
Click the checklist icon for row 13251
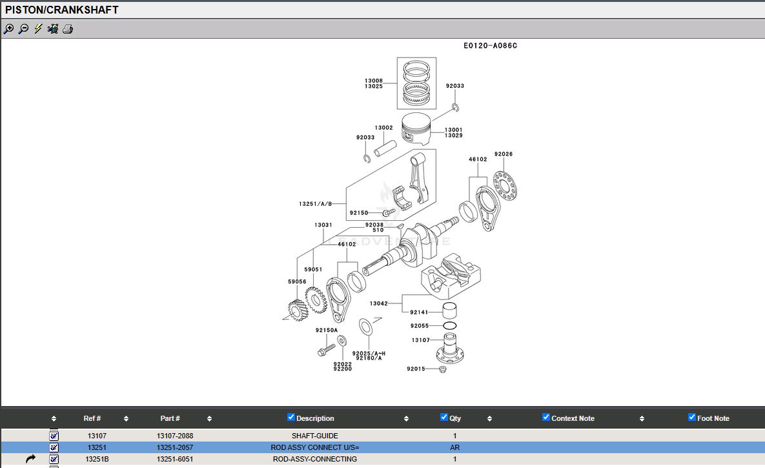[54, 447]
